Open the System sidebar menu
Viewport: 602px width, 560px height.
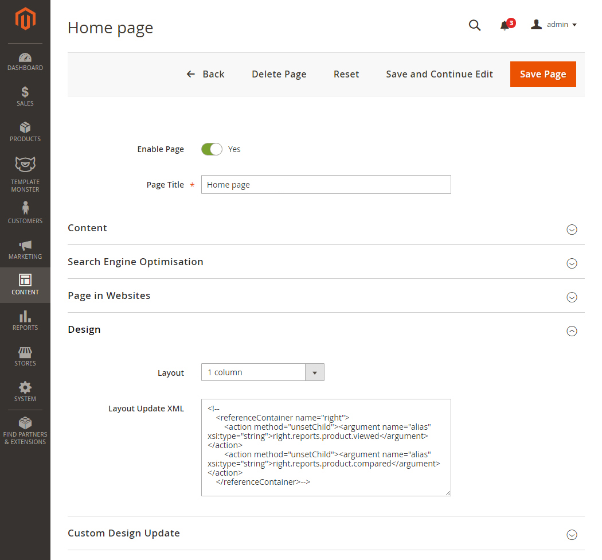pyautogui.click(x=25, y=392)
